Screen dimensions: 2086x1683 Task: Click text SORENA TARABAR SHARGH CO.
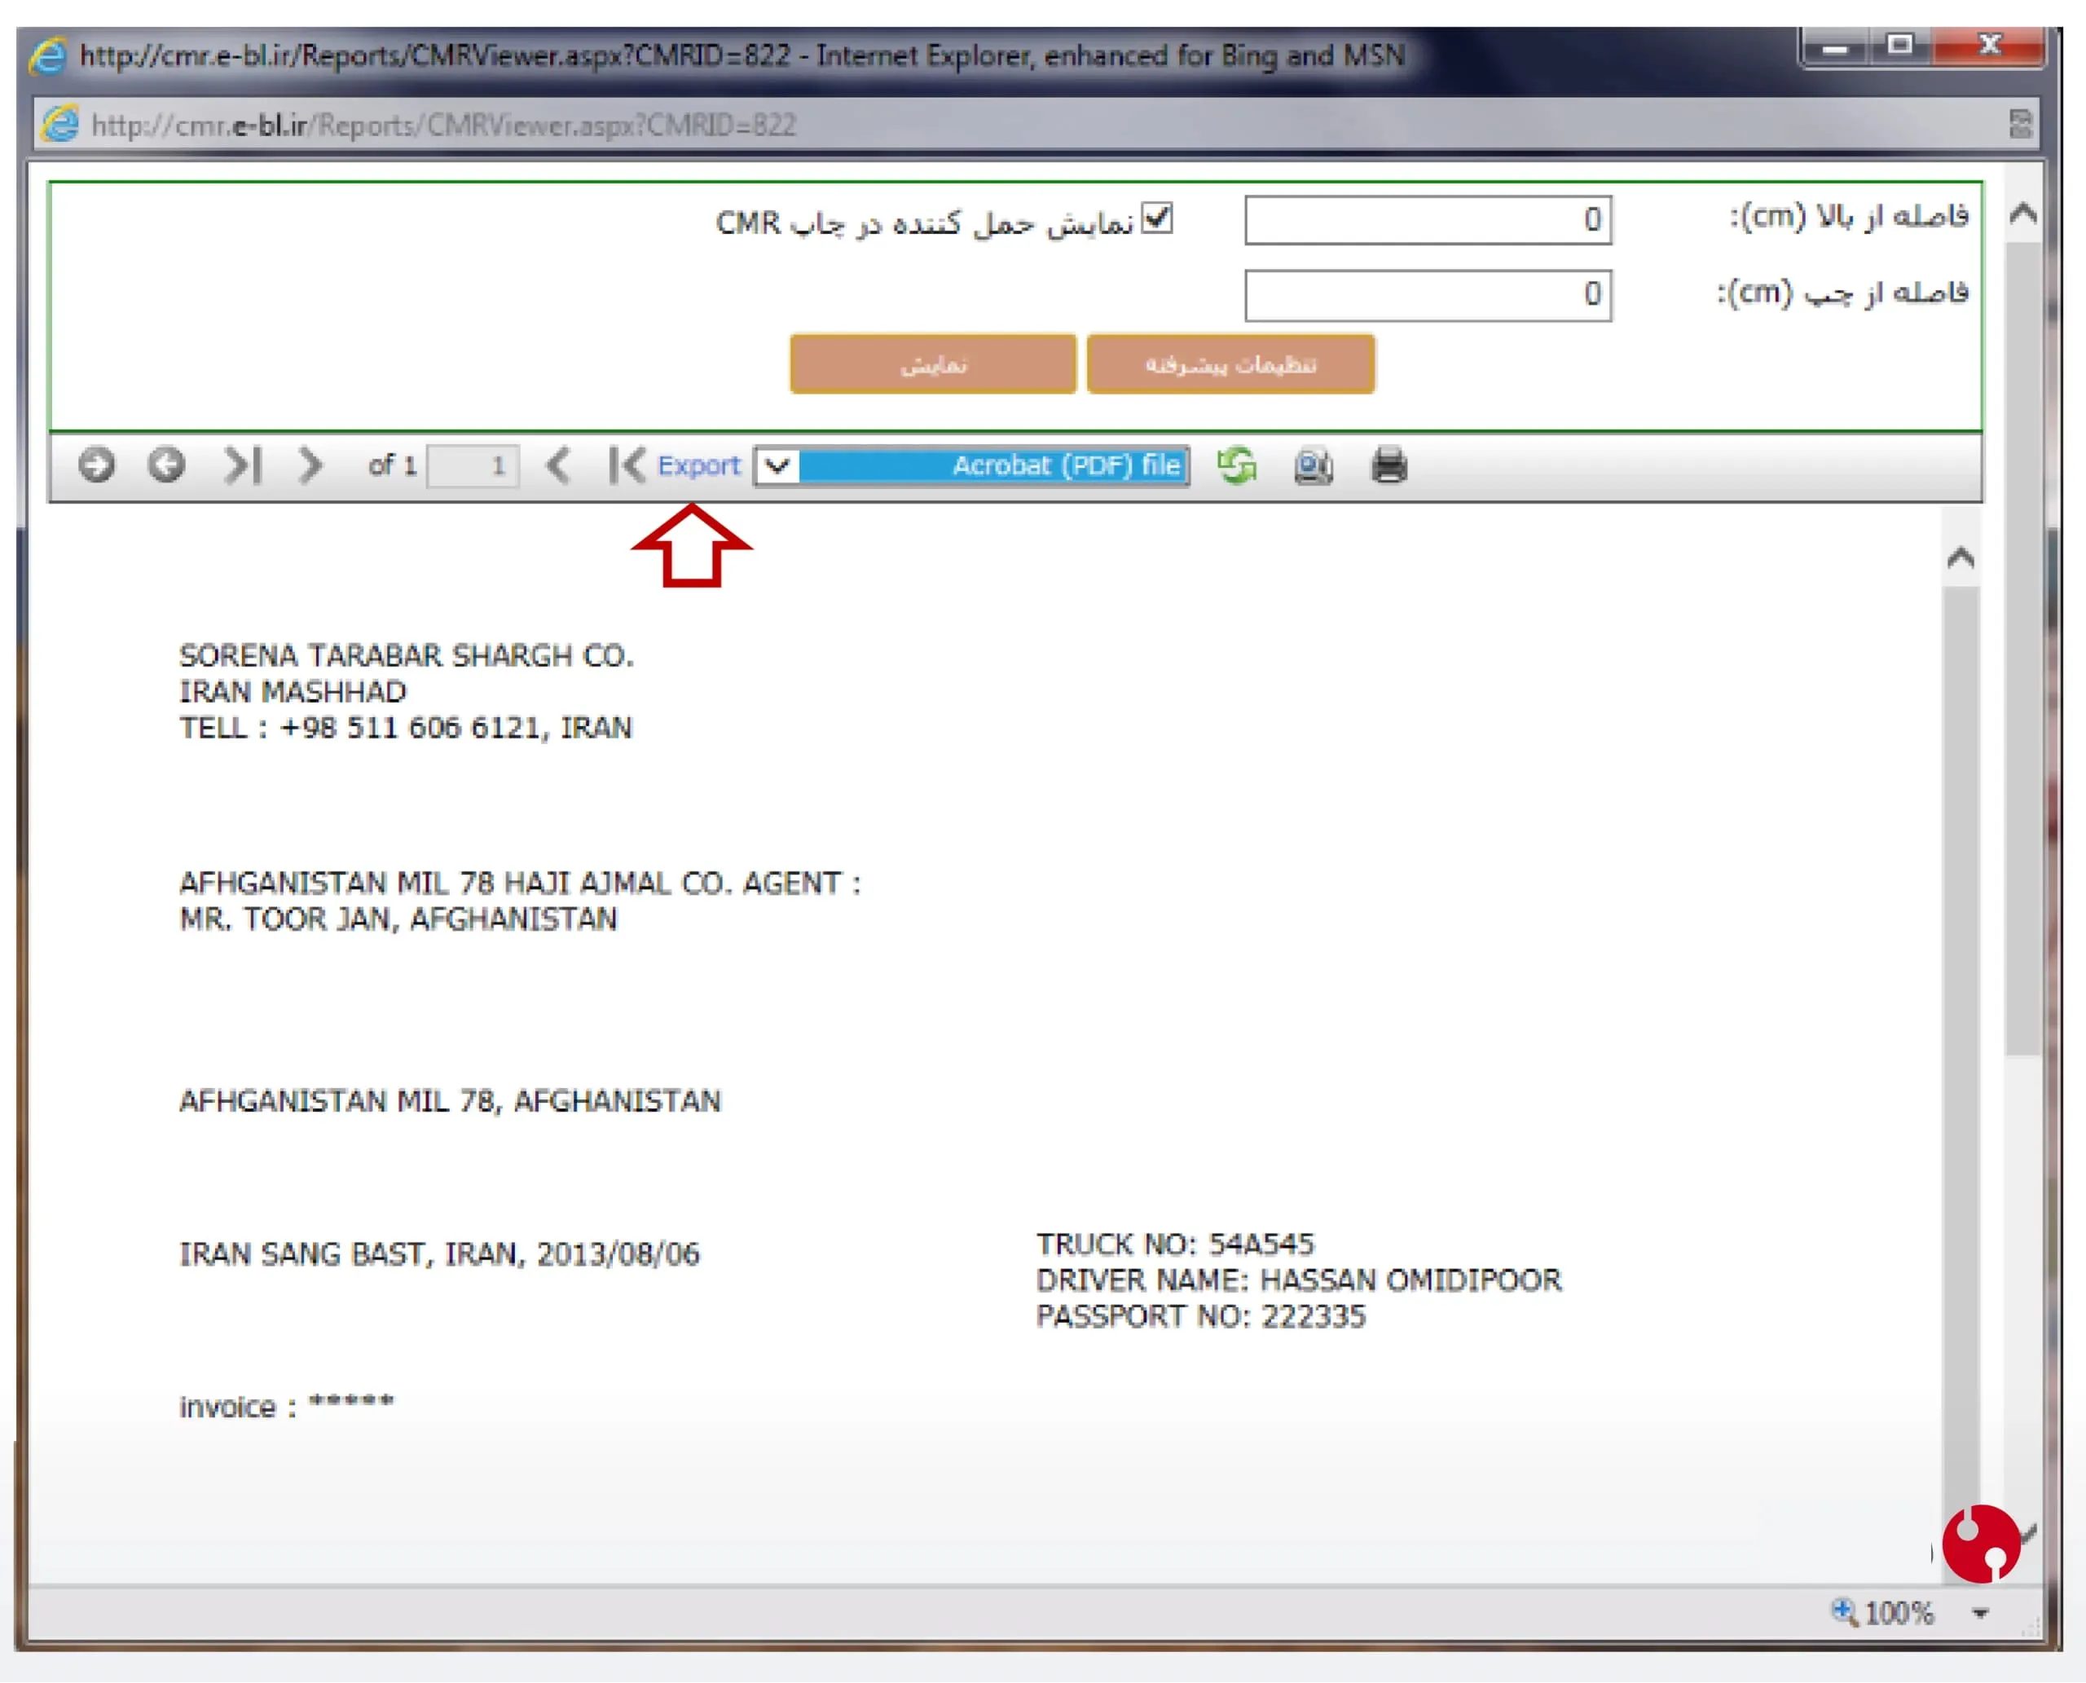tap(406, 655)
